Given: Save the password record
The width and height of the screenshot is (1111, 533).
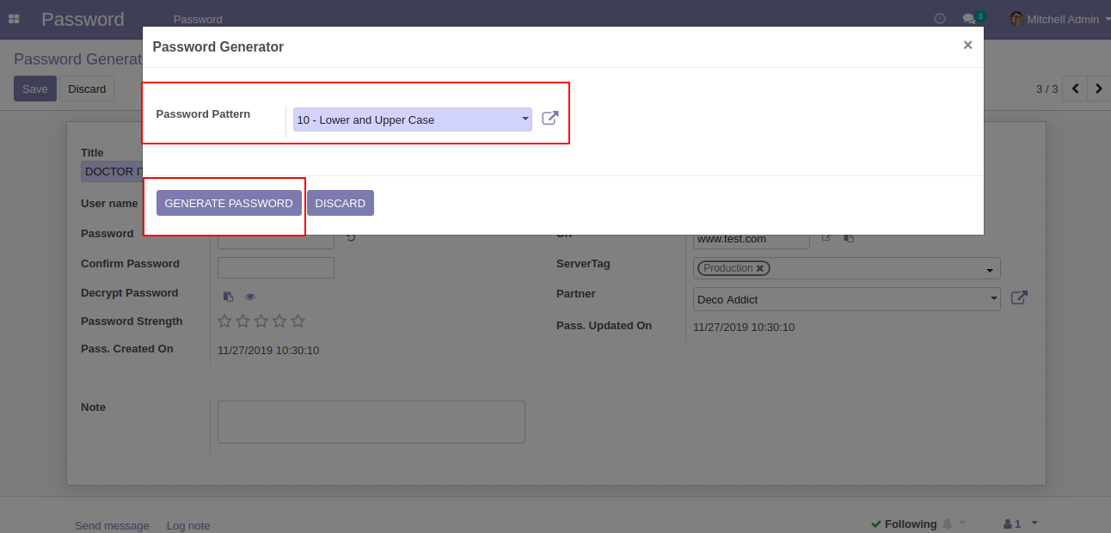Looking at the screenshot, I should pyautogui.click(x=35, y=89).
